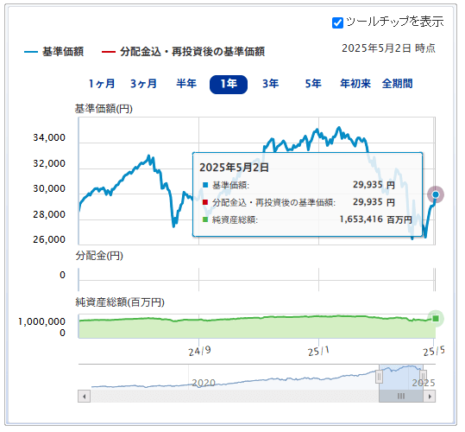Uncheck the ツールチップを表示 checkbox

click(x=337, y=22)
